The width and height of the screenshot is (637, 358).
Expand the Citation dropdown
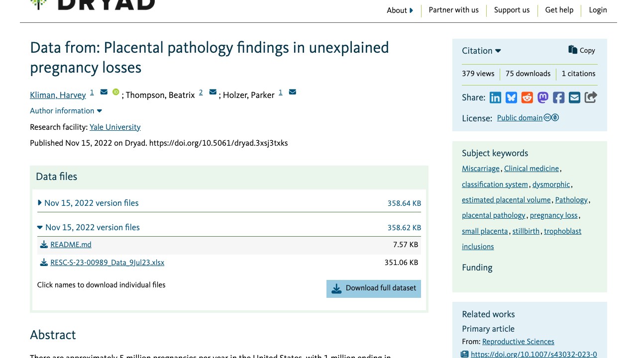pyautogui.click(x=481, y=51)
